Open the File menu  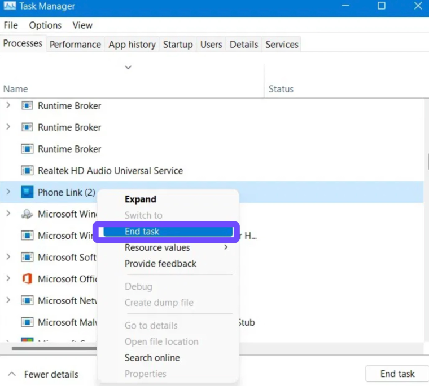click(11, 25)
